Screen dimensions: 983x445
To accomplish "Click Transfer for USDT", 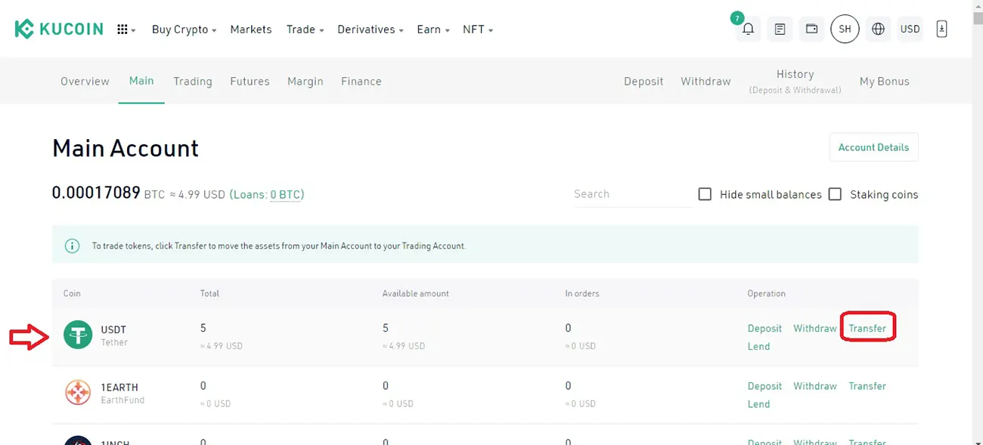I will (867, 328).
